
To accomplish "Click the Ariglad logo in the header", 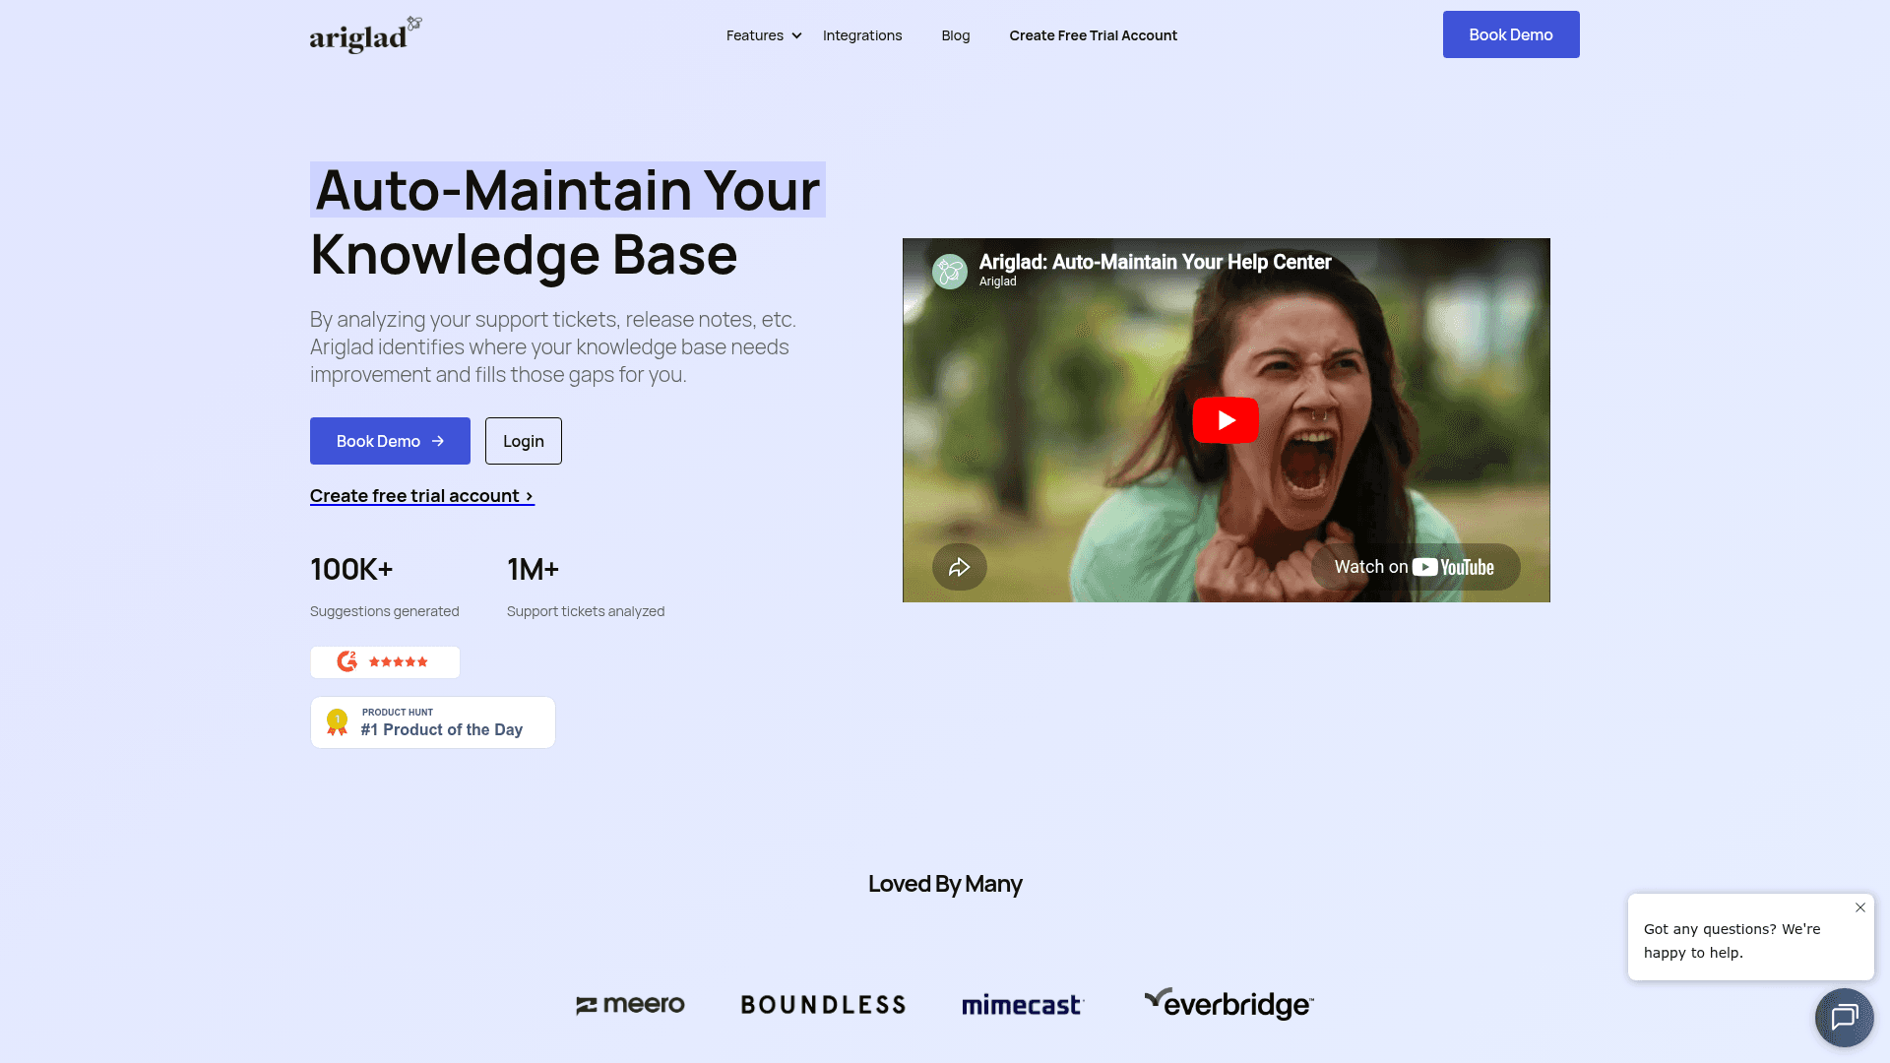I will coord(365,34).
